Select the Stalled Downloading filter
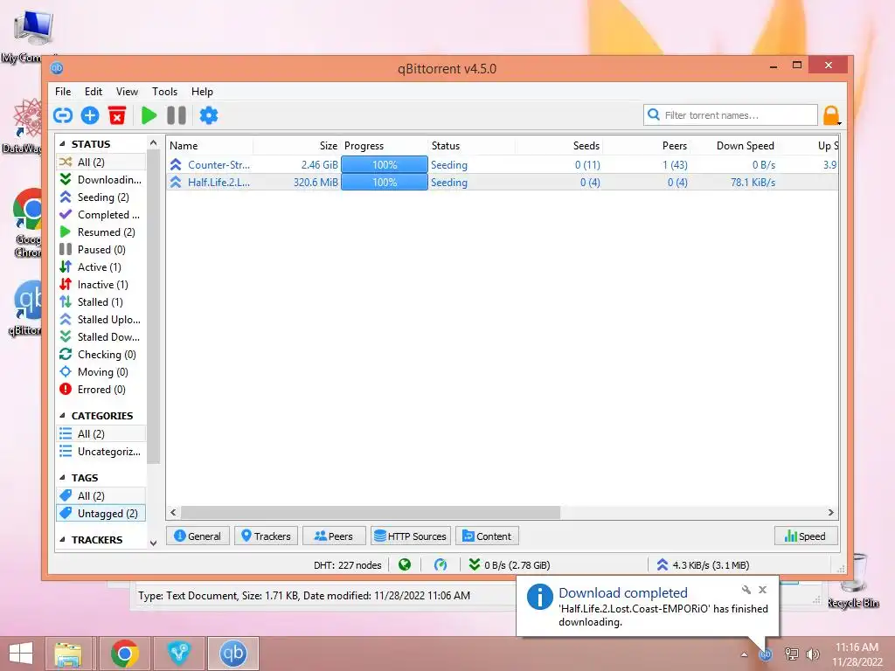895x671 pixels. coord(101,337)
